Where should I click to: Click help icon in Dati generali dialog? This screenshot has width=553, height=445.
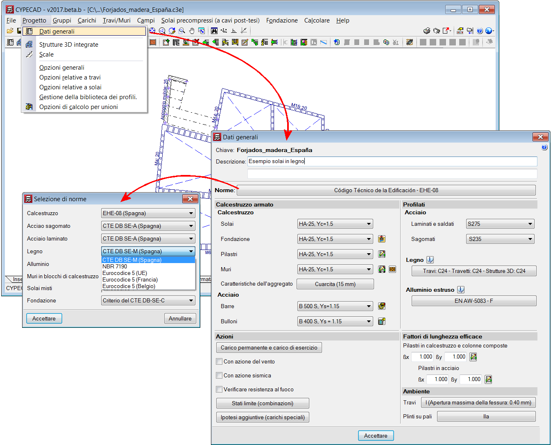[544, 148]
